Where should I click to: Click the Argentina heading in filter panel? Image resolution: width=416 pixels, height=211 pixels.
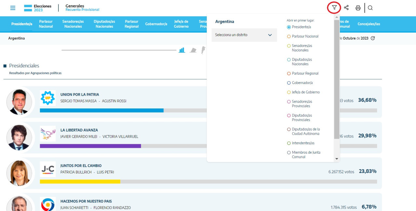click(225, 21)
